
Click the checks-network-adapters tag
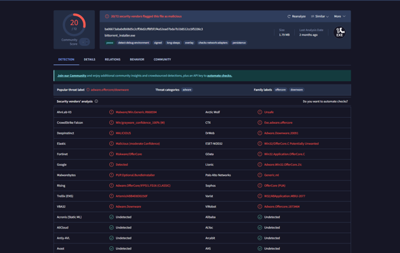point(213,43)
